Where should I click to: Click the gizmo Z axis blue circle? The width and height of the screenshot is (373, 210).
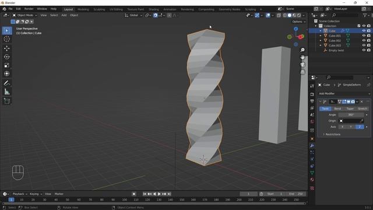tap(295, 29)
